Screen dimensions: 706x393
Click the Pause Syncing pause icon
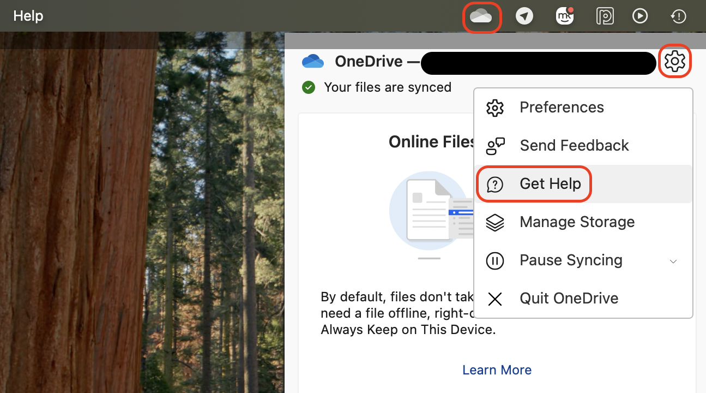pos(494,260)
